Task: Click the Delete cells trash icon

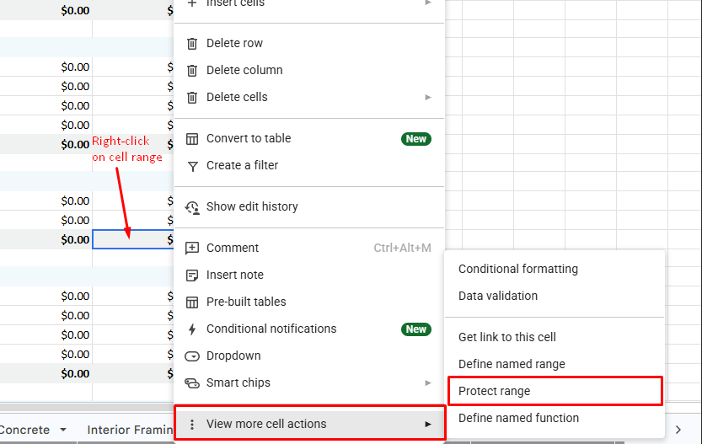Action: click(192, 97)
